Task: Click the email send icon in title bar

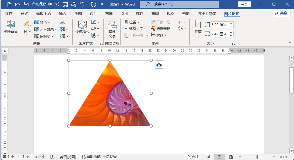Action: [x=26, y=4]
